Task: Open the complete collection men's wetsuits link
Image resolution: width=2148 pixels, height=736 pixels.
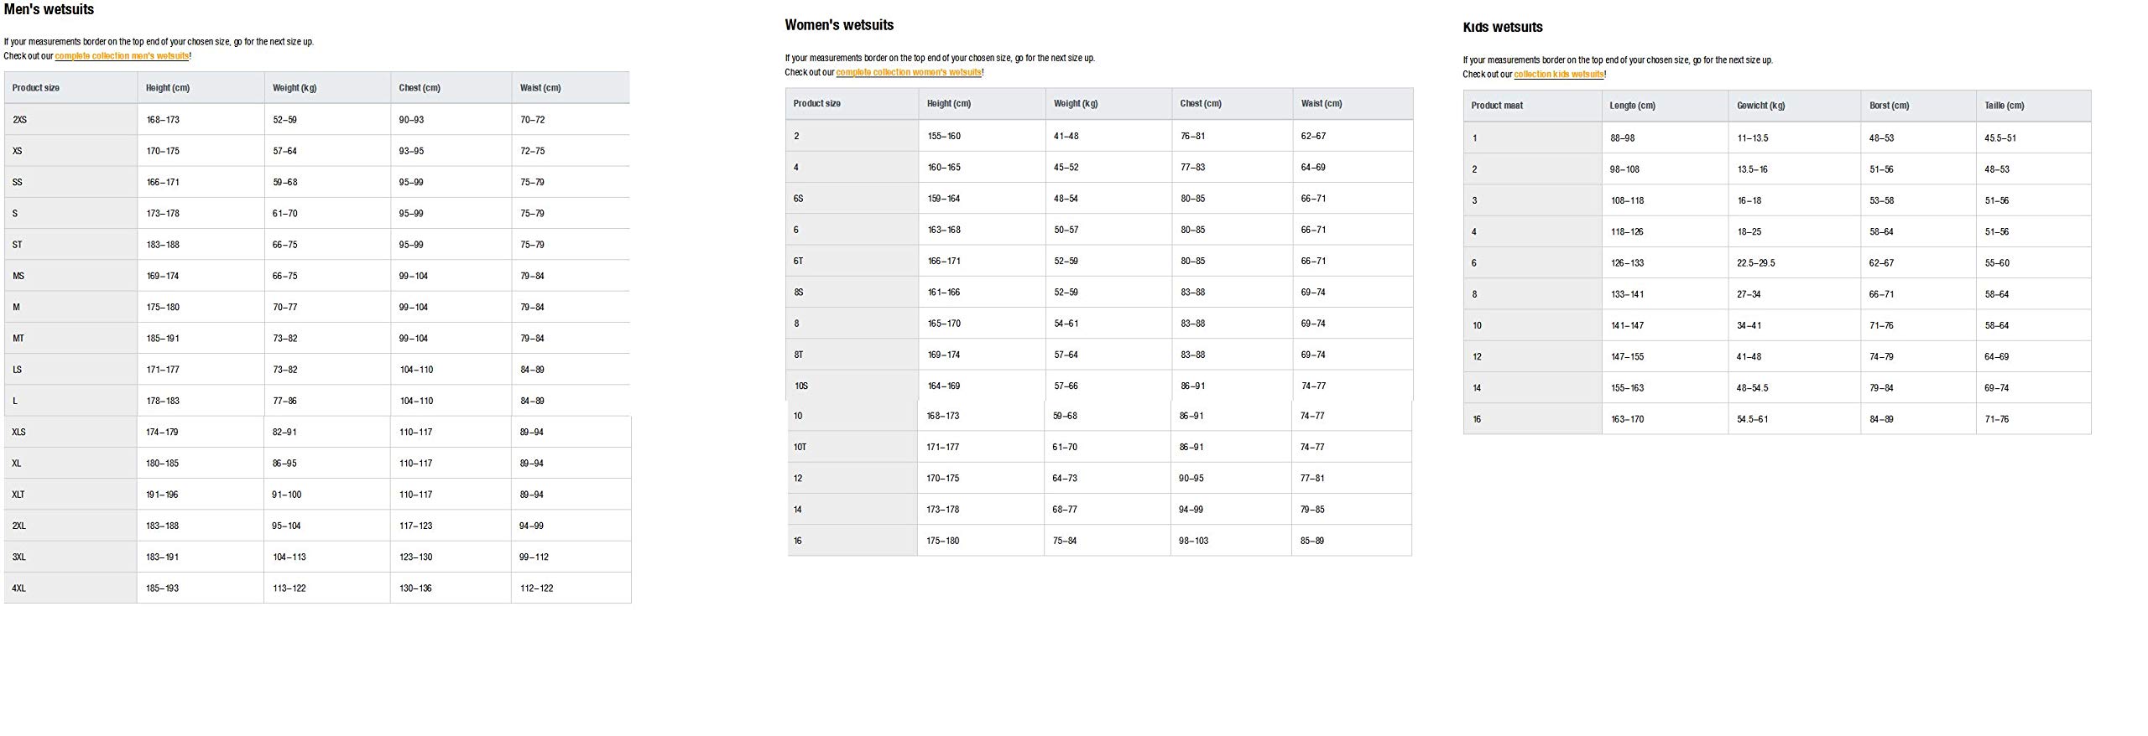Action: [x=122, y=56]
